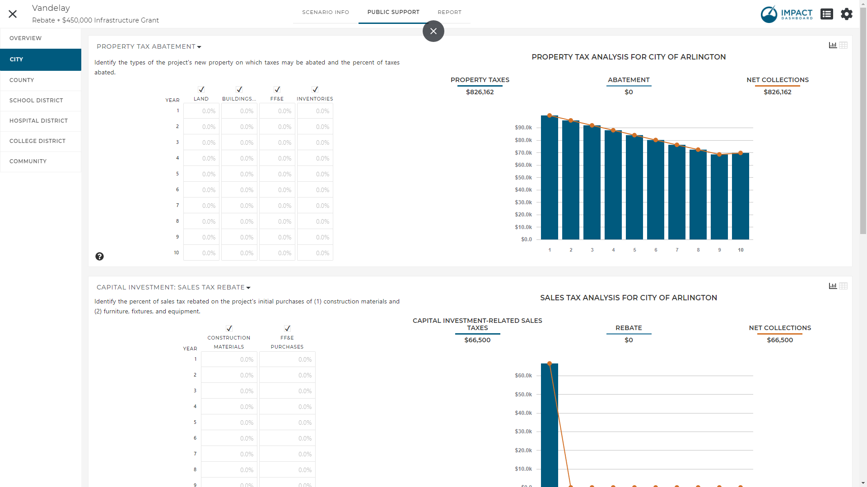Open the list view icon beside logo

[826, 14]
